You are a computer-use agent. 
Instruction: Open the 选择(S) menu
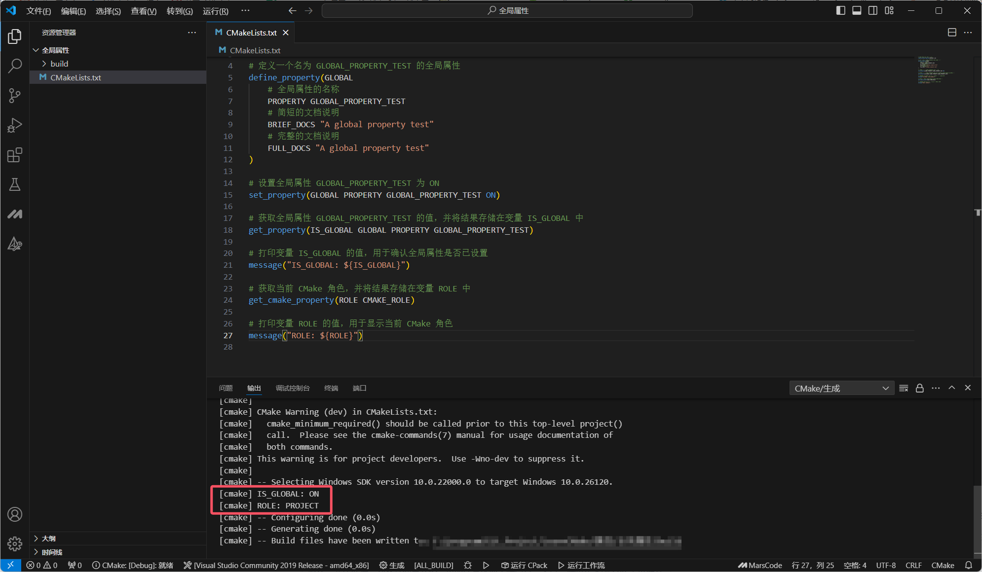click(x=108, y=11)
